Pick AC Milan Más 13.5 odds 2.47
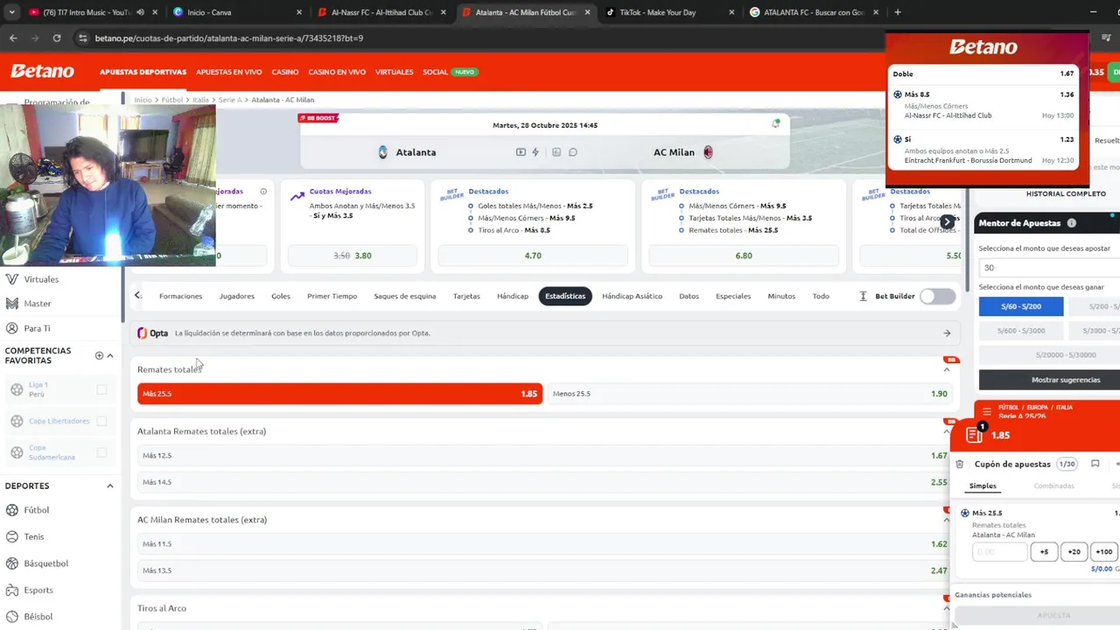This screenshot has width=1120, height=630. click(x=544, y=570)
